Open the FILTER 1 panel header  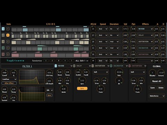27,66
